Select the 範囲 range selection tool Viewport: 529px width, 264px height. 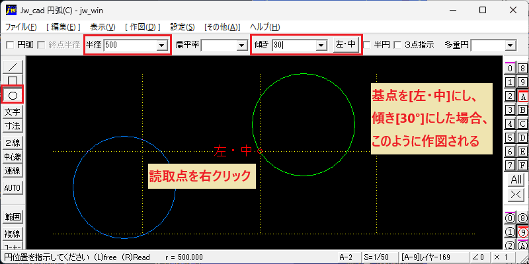pos(13,217)
